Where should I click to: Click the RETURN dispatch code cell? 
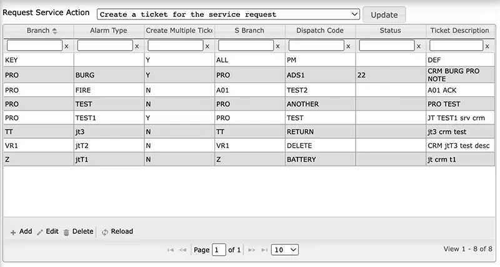[320, 132]
